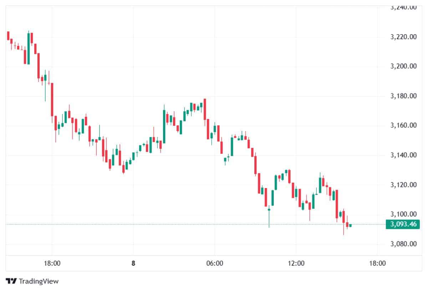Open the TradingView text link
Screen dimensions: 428x291
pyautogui.click(x=39, y=281)
